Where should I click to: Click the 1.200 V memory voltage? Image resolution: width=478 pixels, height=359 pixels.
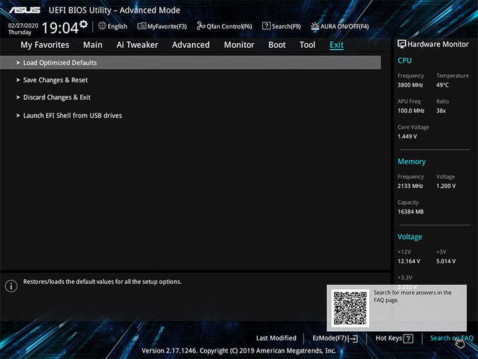(446, 186)
